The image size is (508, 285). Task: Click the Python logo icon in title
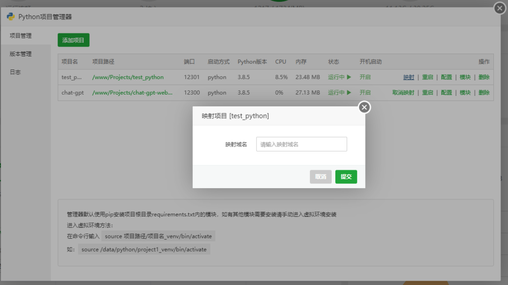(10, 16)
